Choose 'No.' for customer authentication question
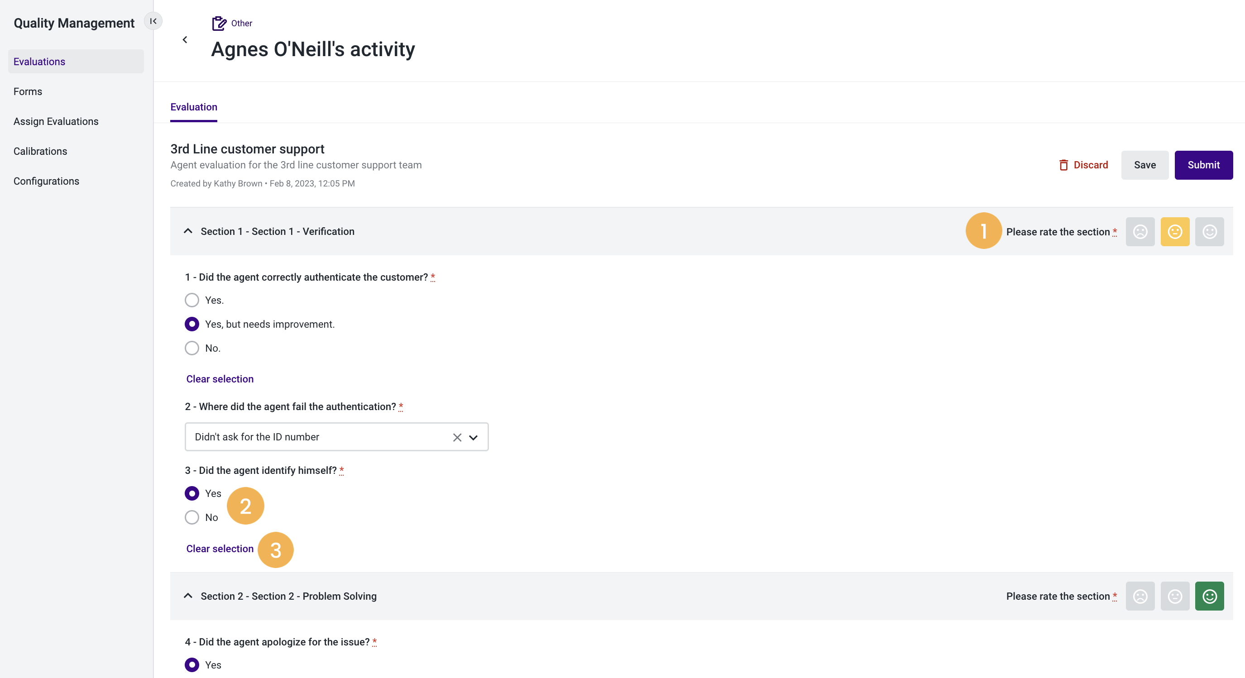 [192, 348]
